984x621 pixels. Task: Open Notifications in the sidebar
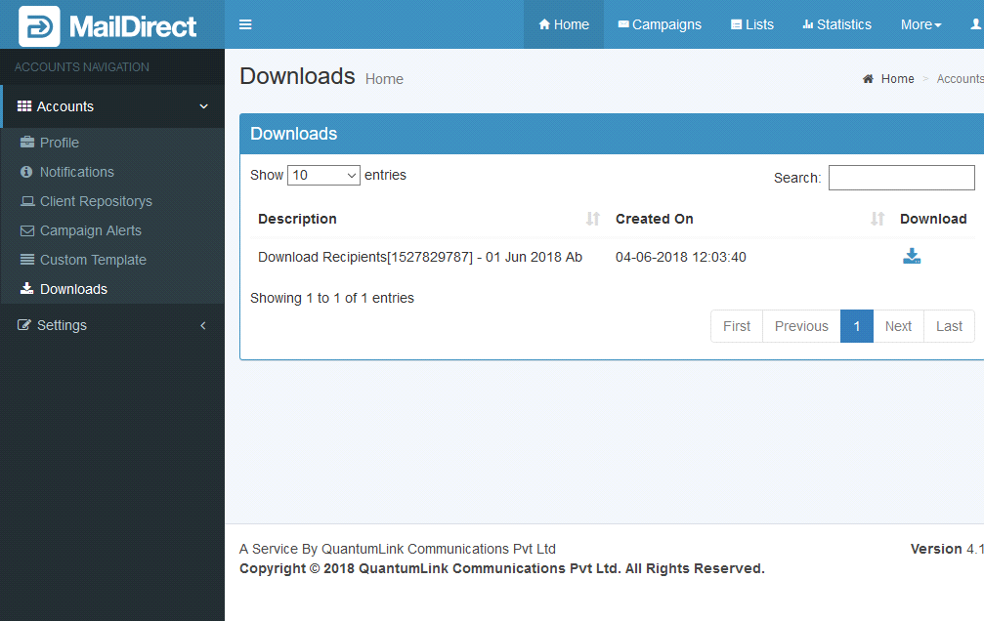pyautogui.click(x=76, y=172)
